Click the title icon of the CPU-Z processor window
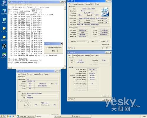This screenshot has width=147, height=118. coord(69,1)
